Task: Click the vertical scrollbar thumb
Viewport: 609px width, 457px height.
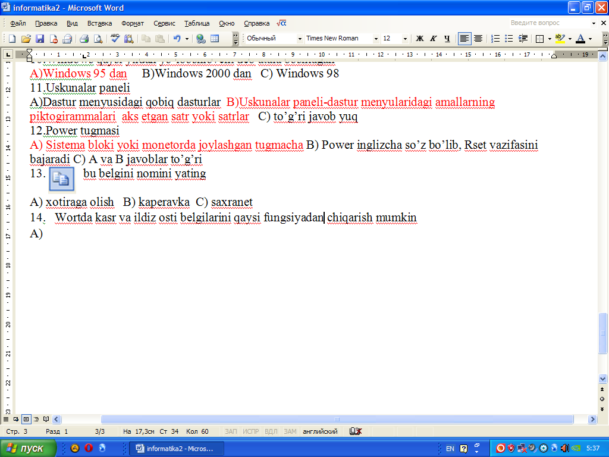Action: coord(602,333)
